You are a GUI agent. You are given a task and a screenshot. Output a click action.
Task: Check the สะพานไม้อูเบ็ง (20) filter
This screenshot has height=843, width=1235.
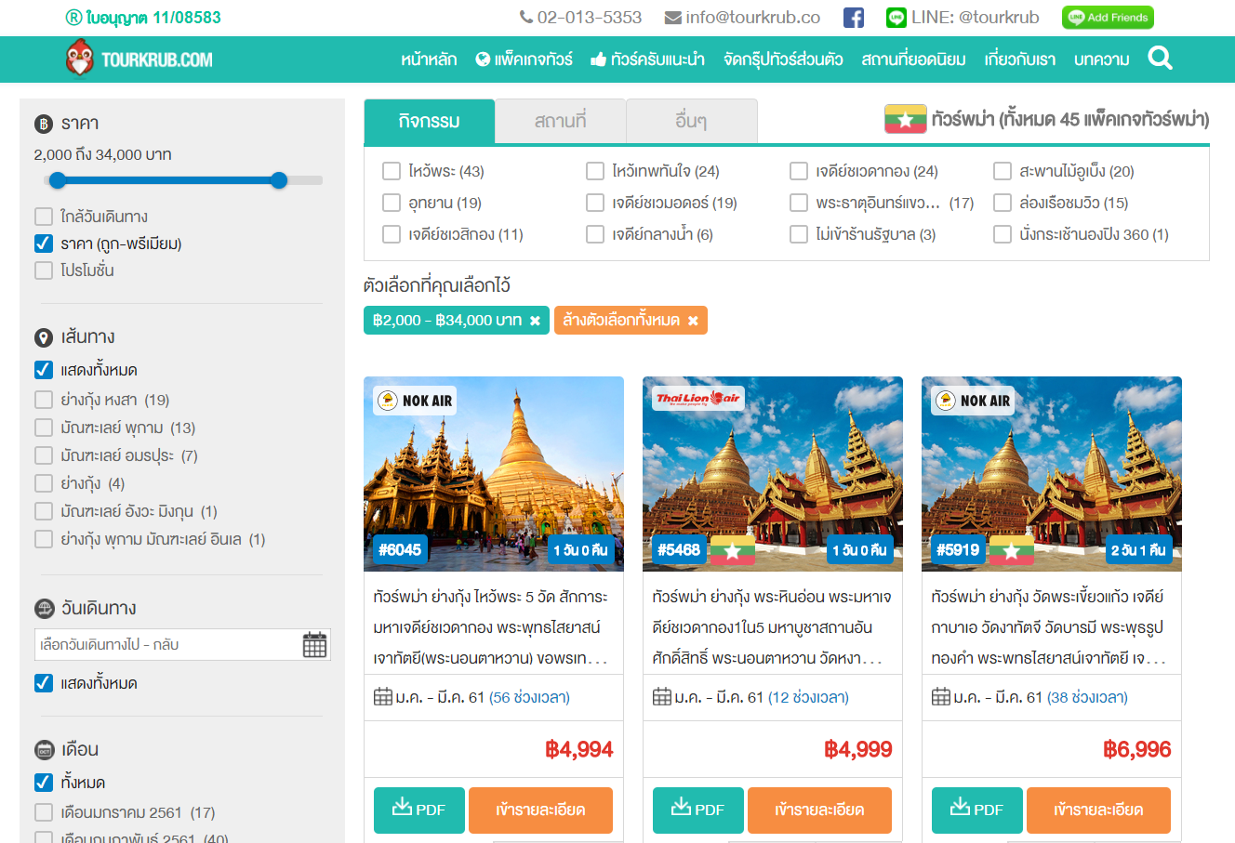[x=1003, y=171]
